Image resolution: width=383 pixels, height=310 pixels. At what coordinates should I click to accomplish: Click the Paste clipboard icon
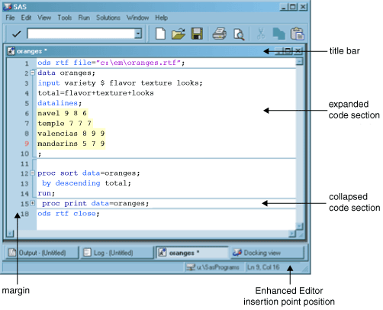(298, 34)
